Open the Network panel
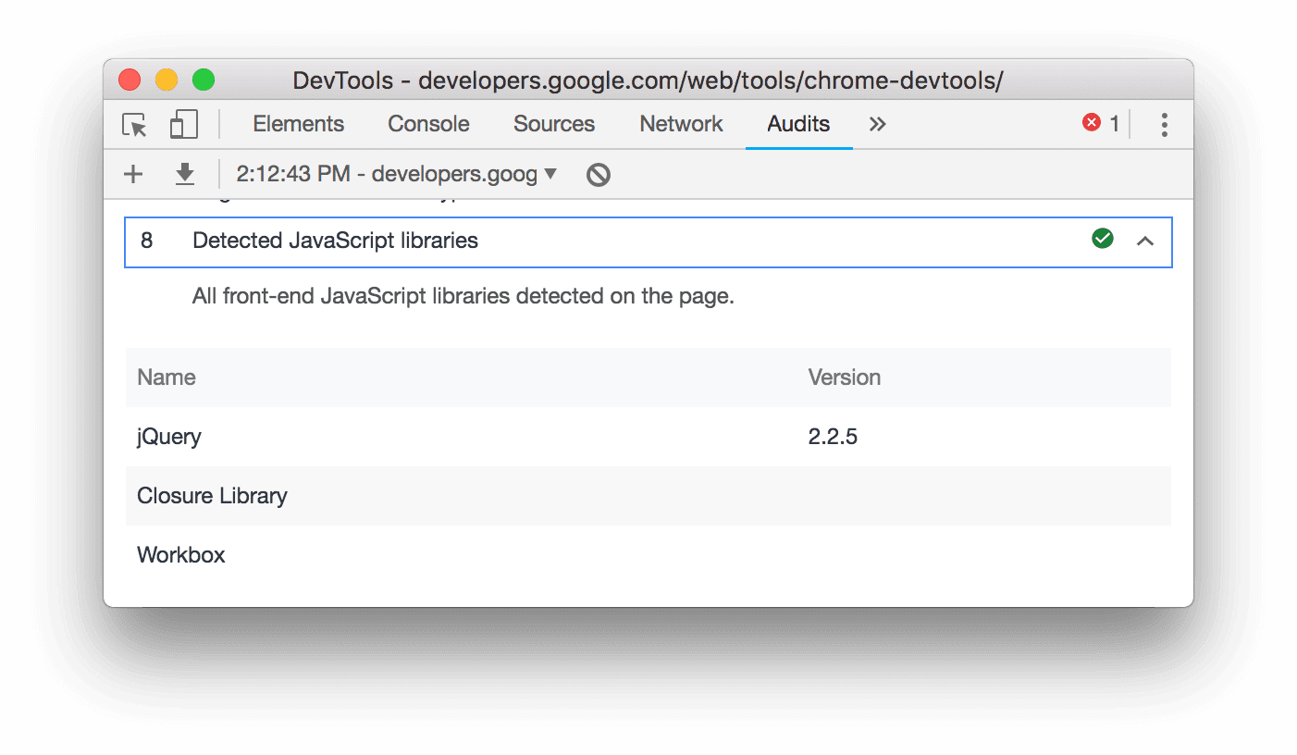This screenshot has width=1297, height=755. (x=680, y=123)
